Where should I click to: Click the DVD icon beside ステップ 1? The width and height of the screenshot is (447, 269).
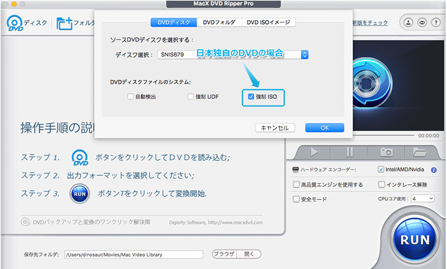point(80,158)
